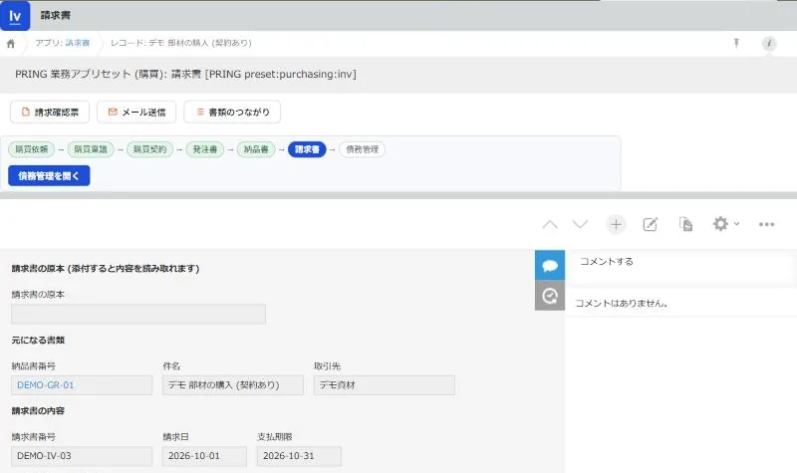Click the record breadcrumb デモ 部材の購入 (契約あり)
The width and height of the screenshot is (797, 473).
click(181, 43)
